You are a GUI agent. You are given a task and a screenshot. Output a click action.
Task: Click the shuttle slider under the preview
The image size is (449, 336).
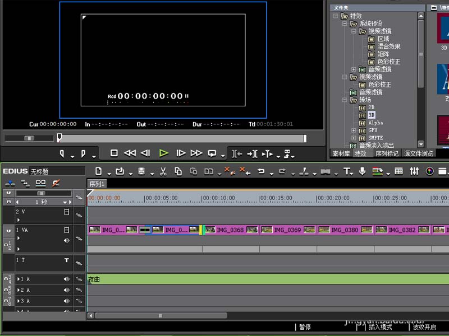(29, 138)
